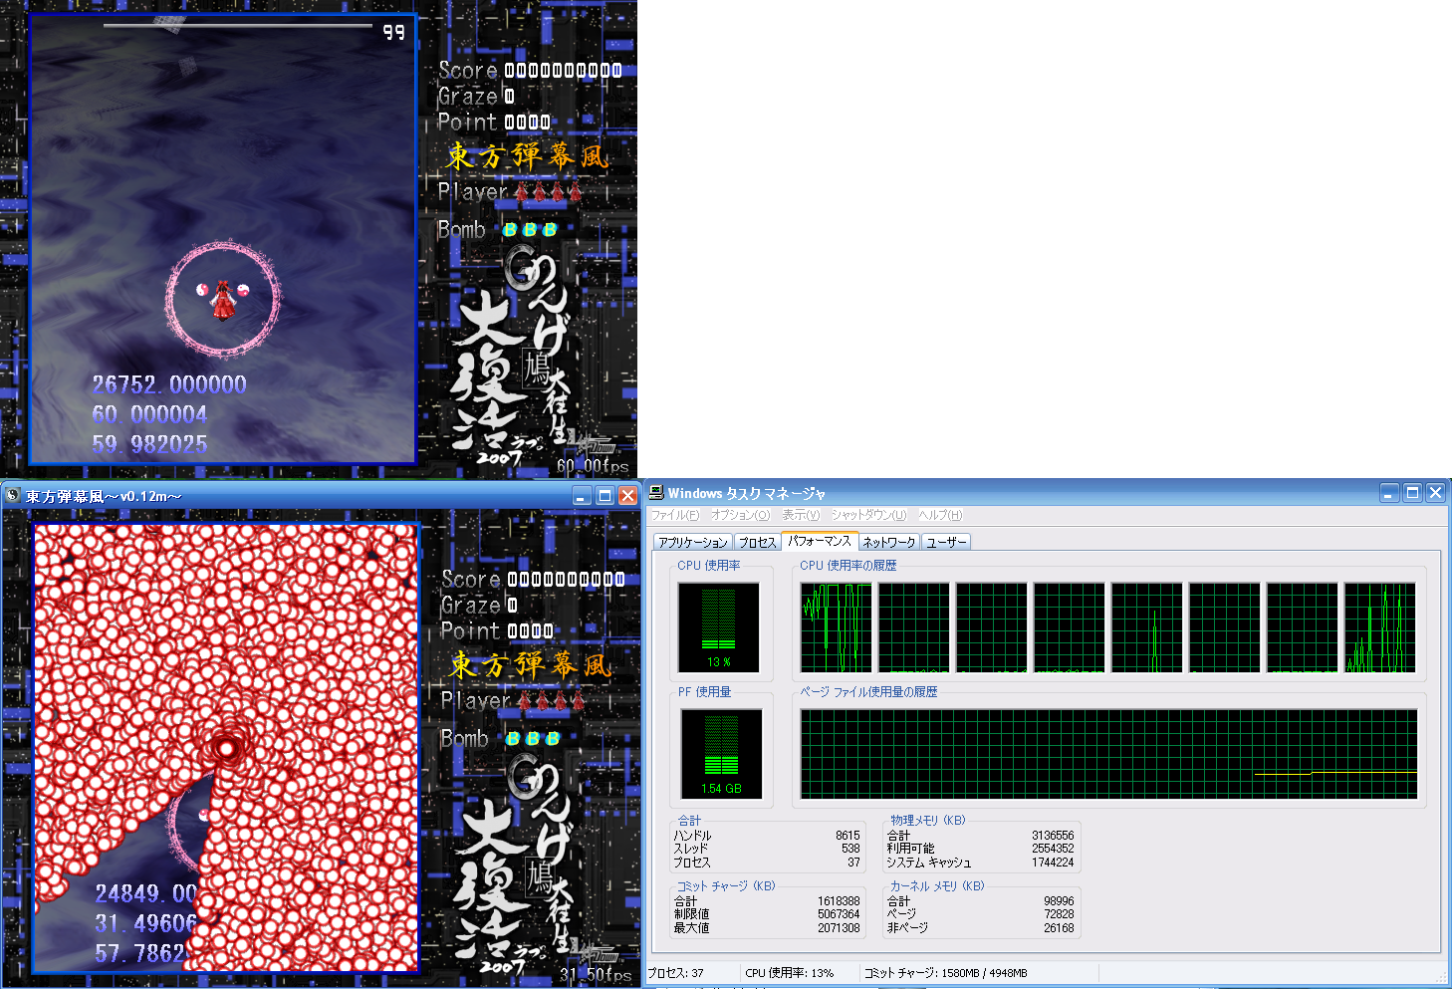The height and width of the screenshot is (989, 1452).
Task: Close the Windows タスク マネージャ window
Action: (1435, 493)
